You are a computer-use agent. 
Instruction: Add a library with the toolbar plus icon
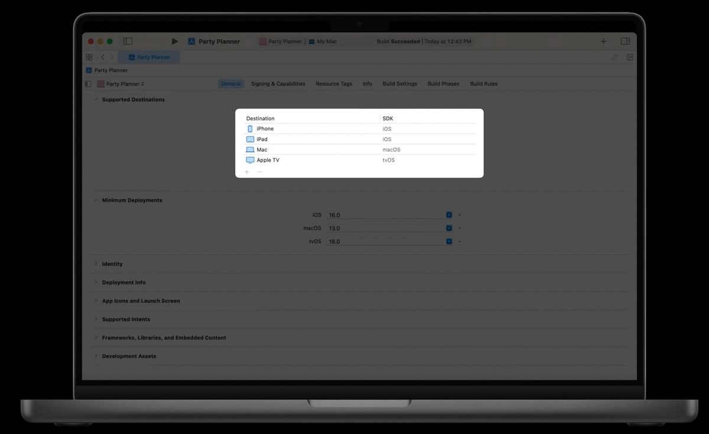tap(603, 41)
